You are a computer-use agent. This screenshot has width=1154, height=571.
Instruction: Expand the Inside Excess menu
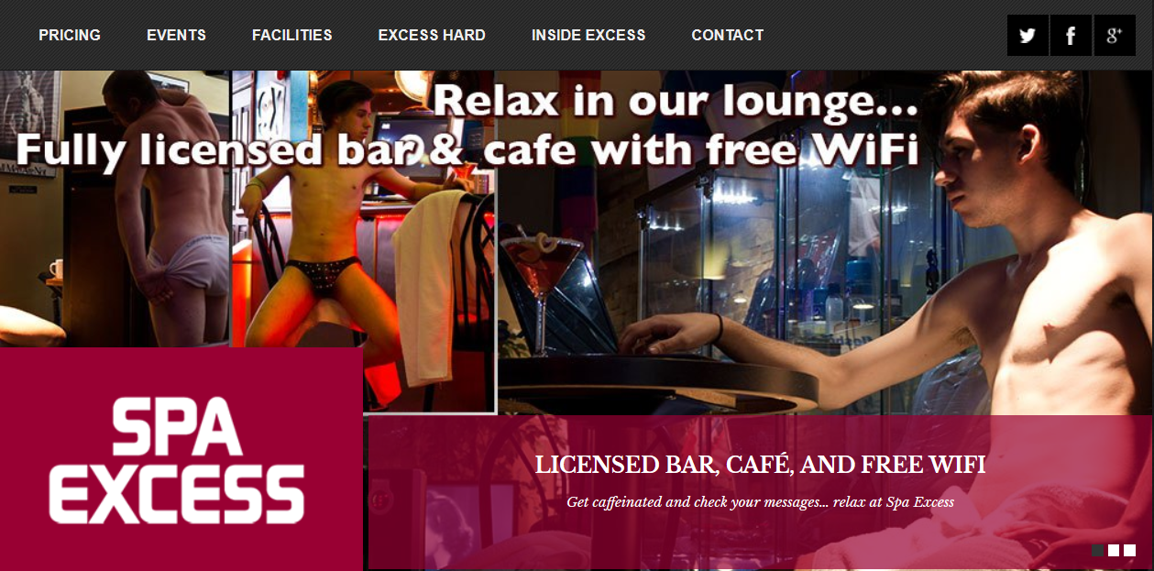pos(588,35)
